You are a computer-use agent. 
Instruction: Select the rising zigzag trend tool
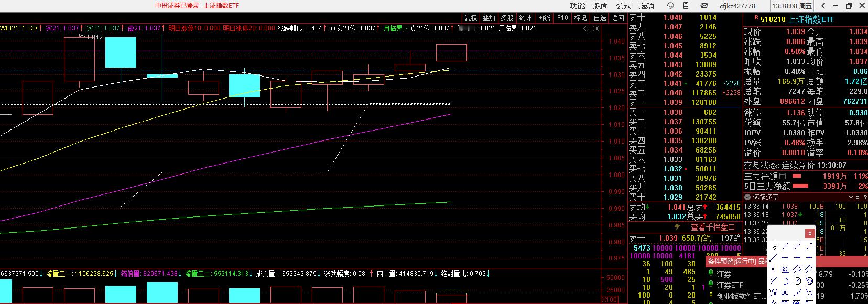click(x=797, y=292)
